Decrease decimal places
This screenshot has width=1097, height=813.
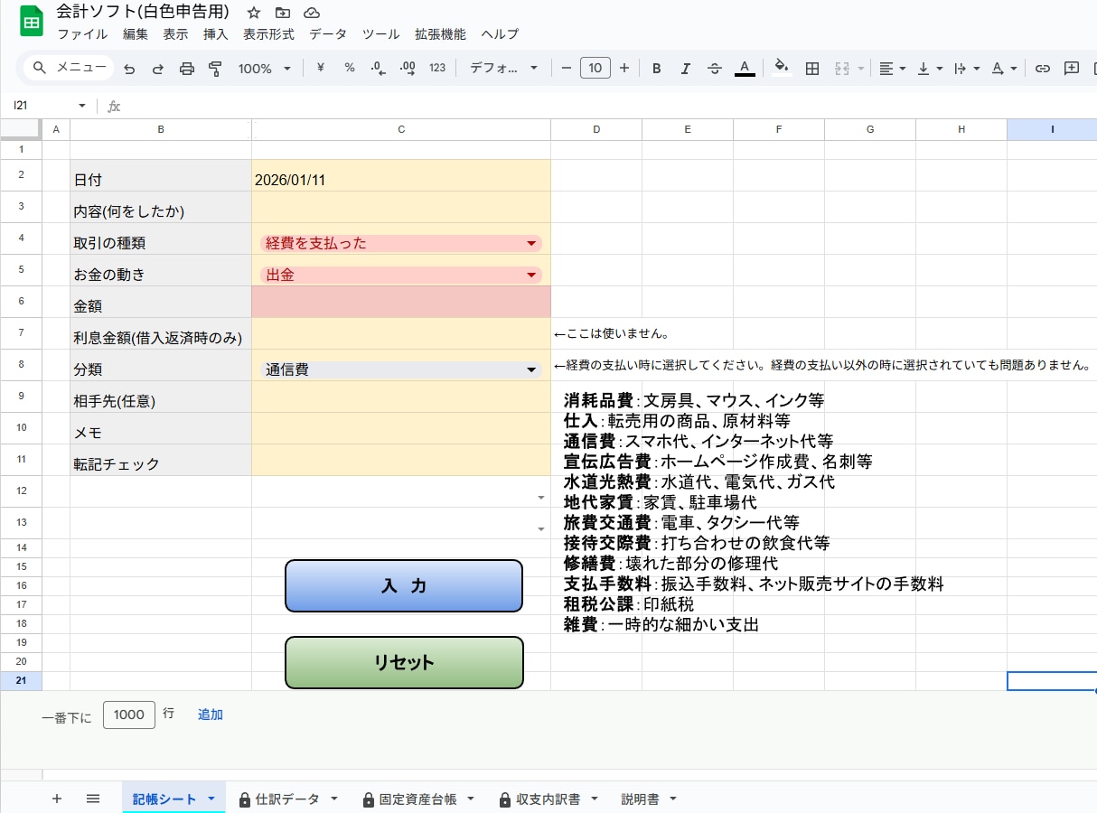[379, 68]
